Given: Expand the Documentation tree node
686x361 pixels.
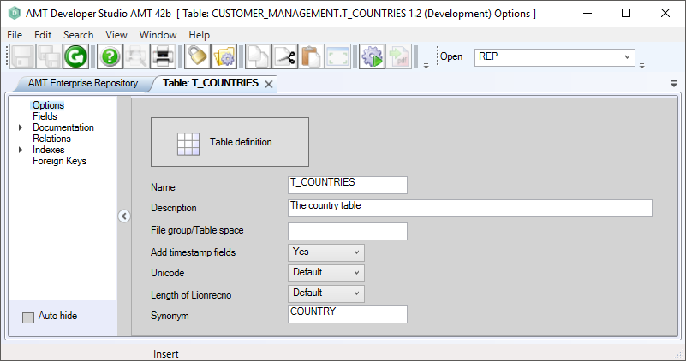Looking at the screenshot, I should 20,127.
